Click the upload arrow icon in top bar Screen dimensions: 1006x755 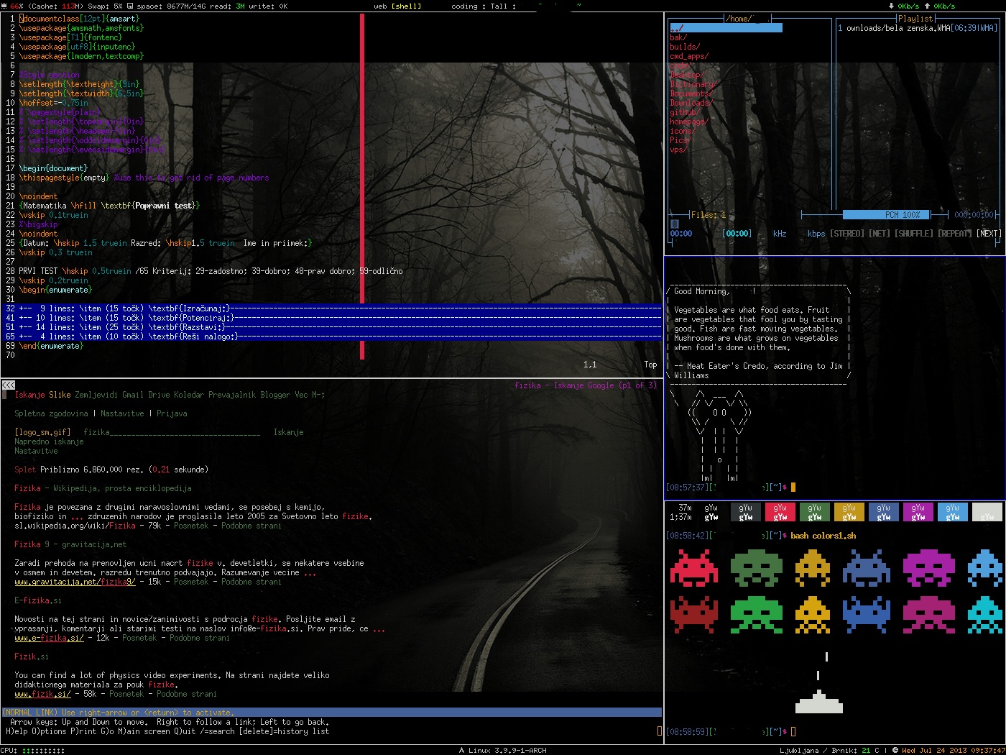point(927,6)
